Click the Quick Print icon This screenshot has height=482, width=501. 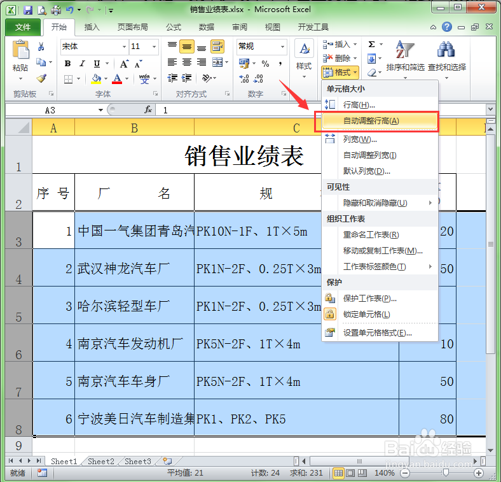[x=56, y=10]
